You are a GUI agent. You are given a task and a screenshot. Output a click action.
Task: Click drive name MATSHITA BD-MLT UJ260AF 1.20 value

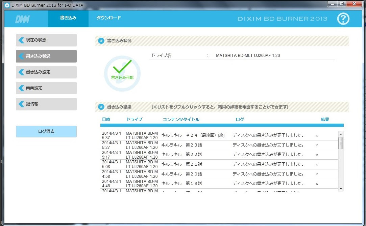[x=248, y=56]
